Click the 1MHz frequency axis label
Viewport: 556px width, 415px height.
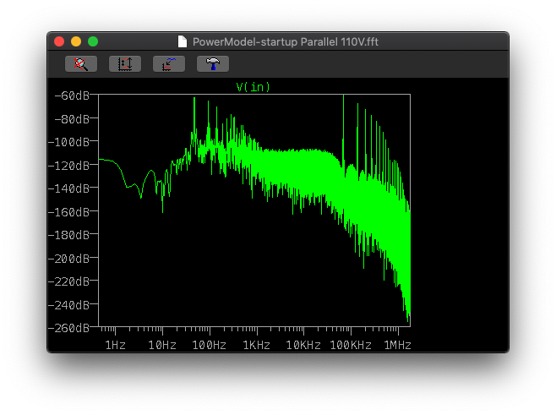[x=397, y=345]
